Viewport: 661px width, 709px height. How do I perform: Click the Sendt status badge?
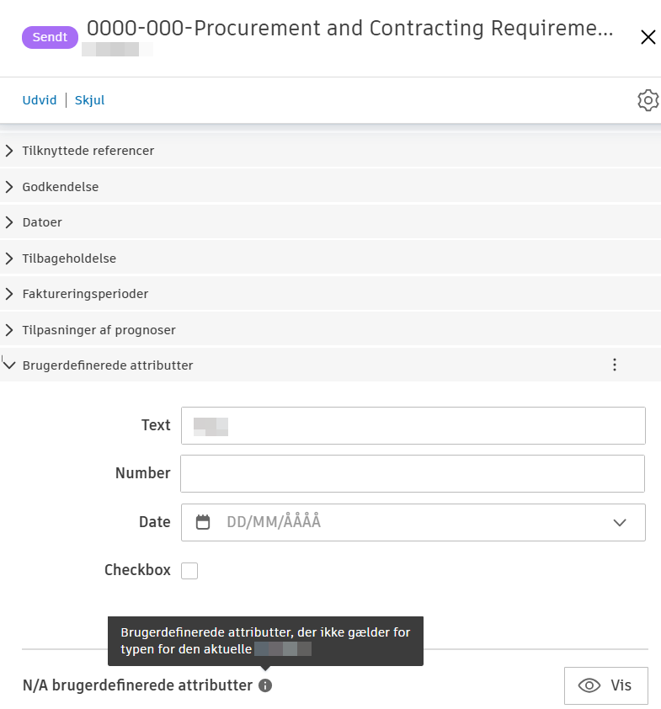click(x=50, y=37)
